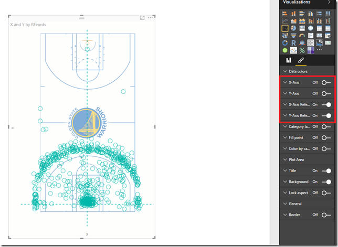Click the chart title X and Y by REcords

coord(28,25)
